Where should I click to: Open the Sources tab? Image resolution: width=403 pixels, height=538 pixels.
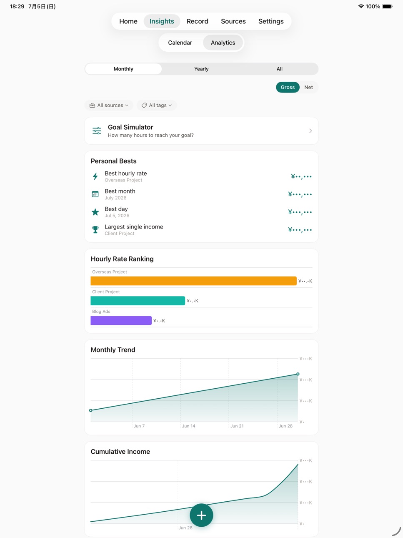coord(233,21)
